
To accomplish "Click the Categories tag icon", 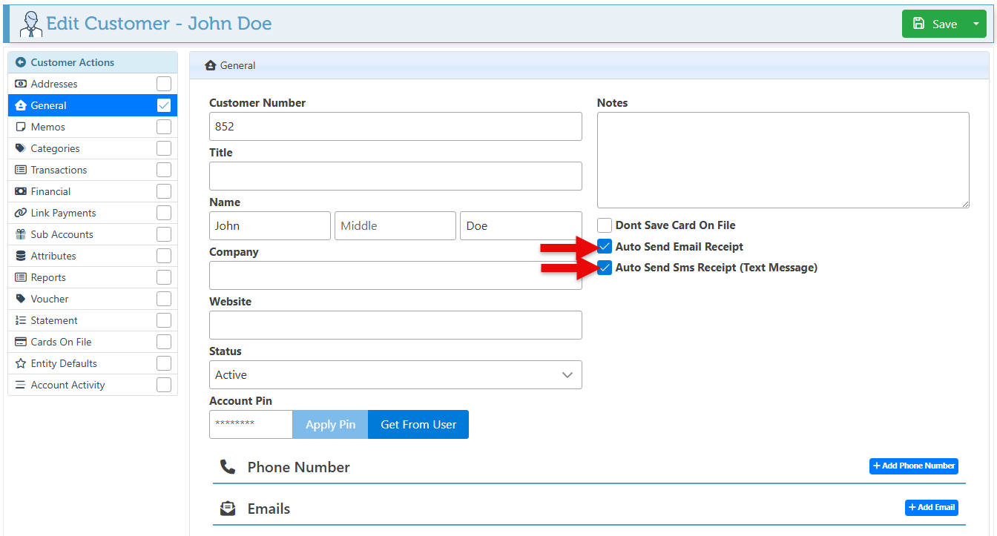I will pyautogui.click(x=21, y=148).
